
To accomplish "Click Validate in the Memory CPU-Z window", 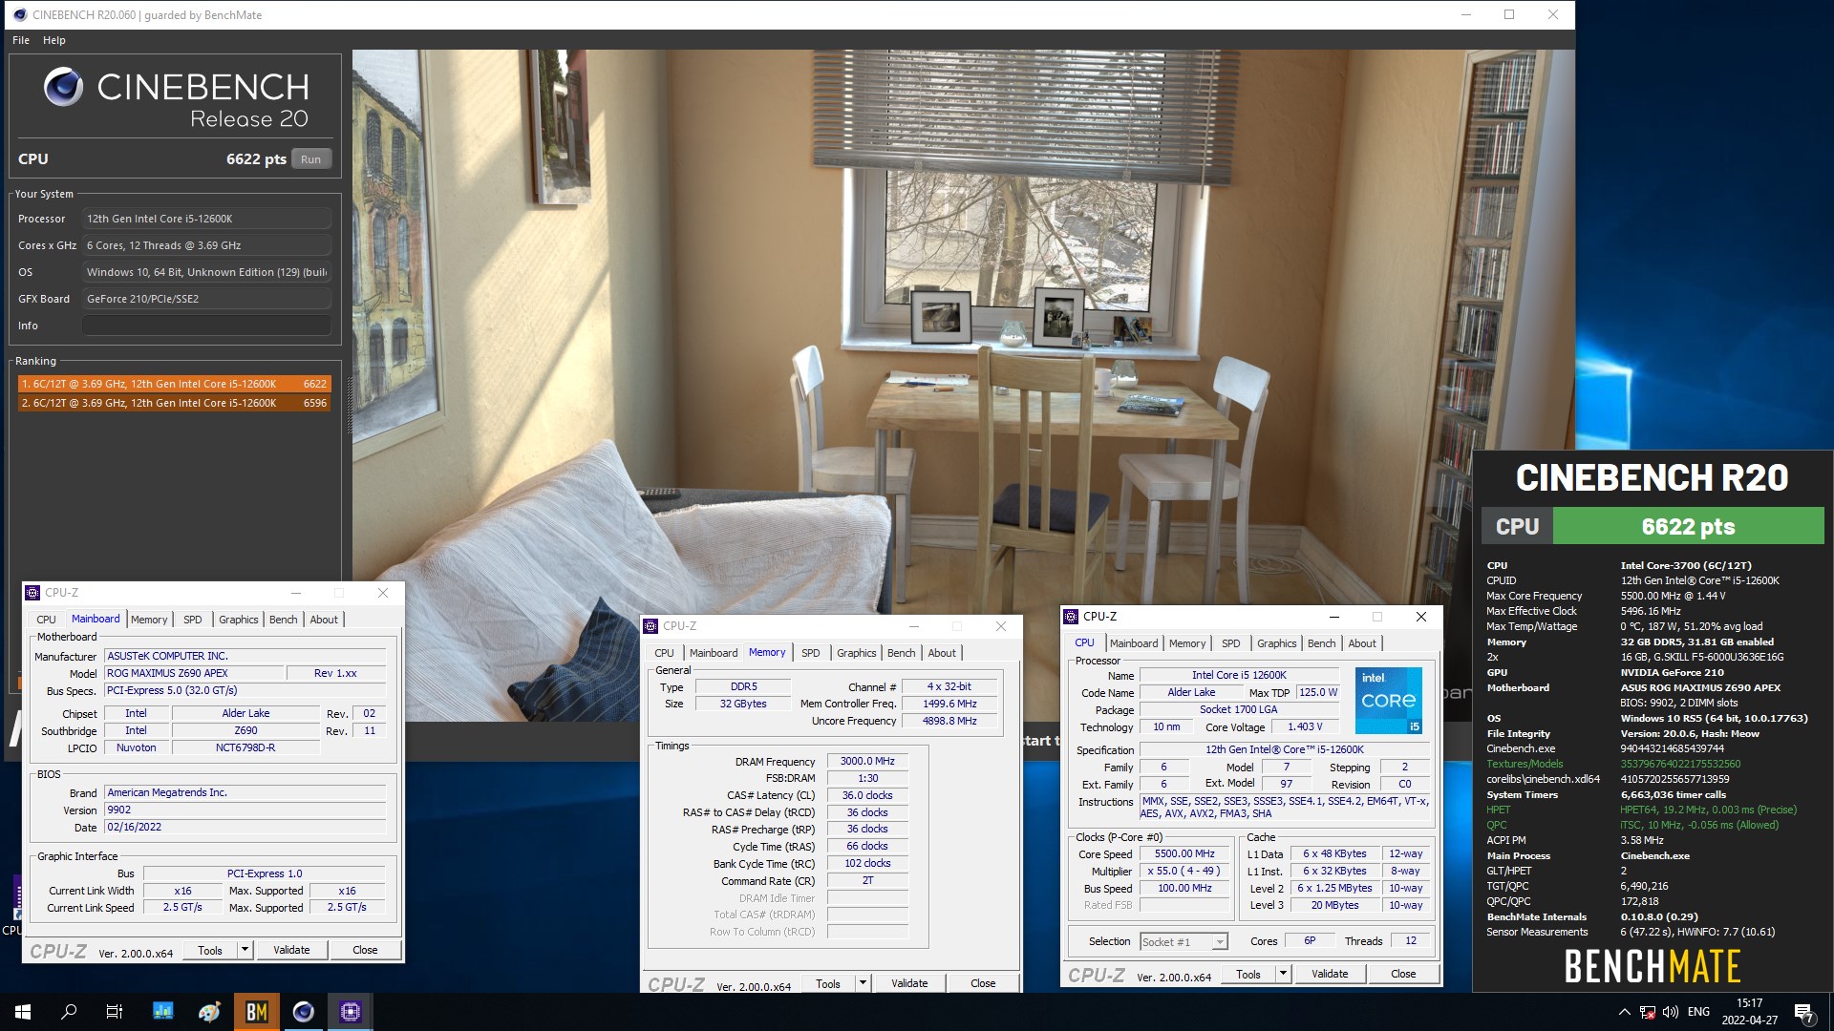I will (909, 984).
